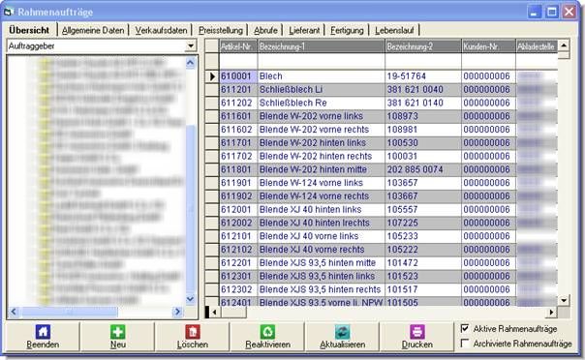Viewport: 585px width, 360px height.
Task: Select value 381 621 0040
Action: [423, 89]
